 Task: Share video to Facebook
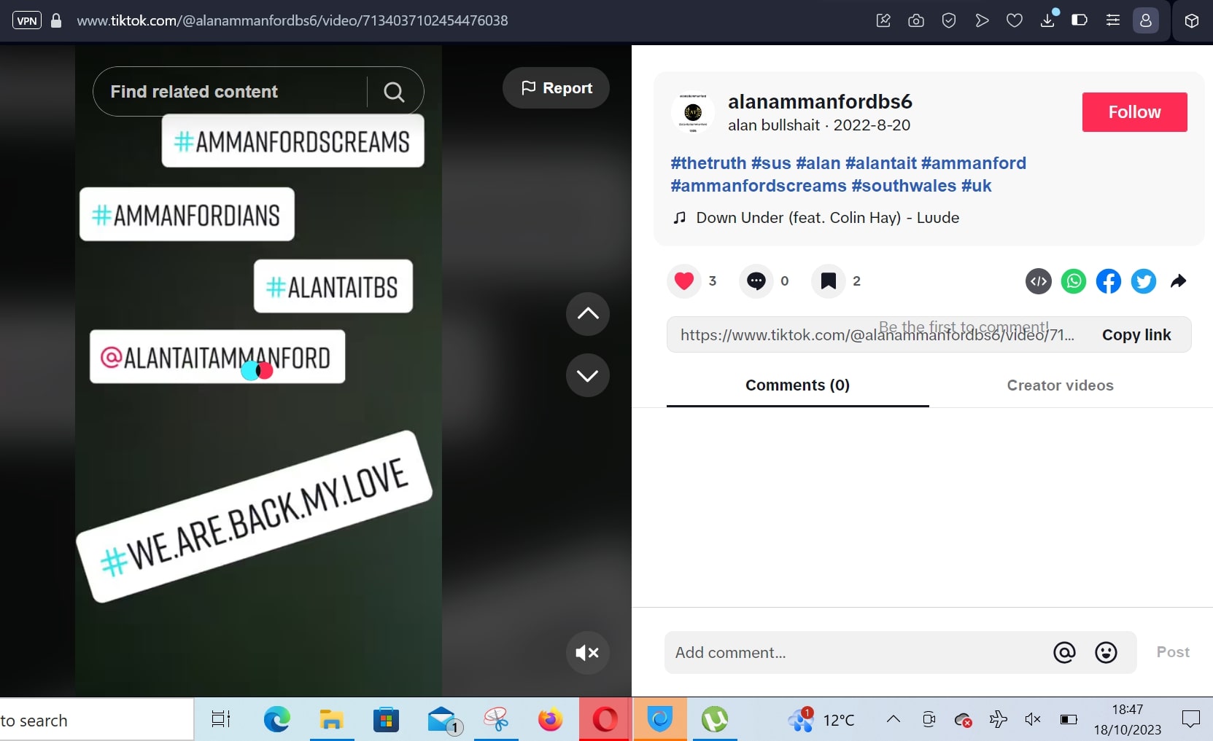(1108, 281)
